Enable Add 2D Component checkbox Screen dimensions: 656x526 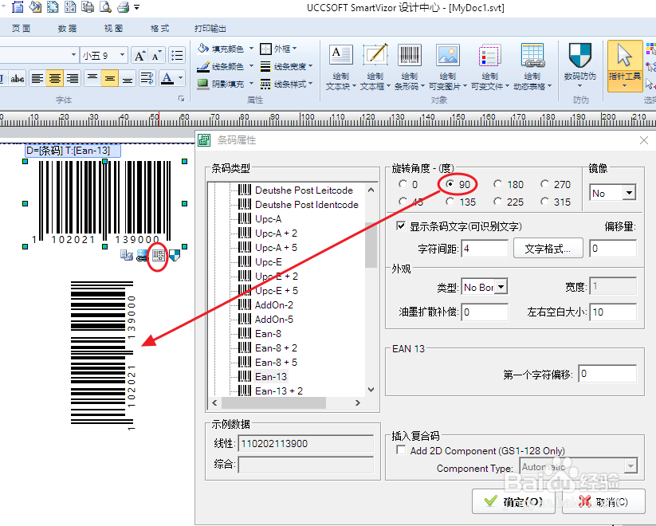click(x=401, y=449)
